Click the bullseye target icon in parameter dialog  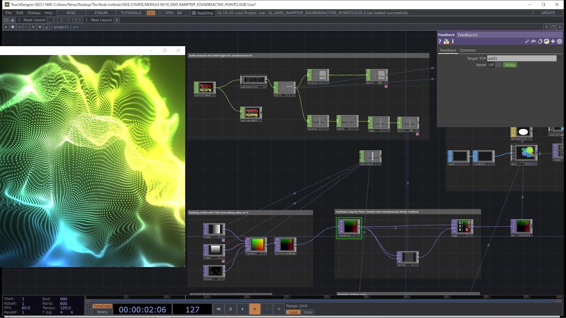tap(560, 41)
